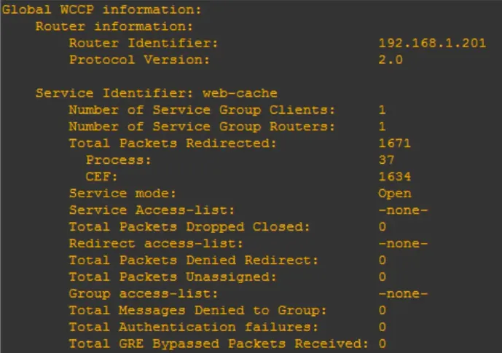Click the CEF packet count 1634
Screen dimensions: 502x353
[x=394, y=177]
